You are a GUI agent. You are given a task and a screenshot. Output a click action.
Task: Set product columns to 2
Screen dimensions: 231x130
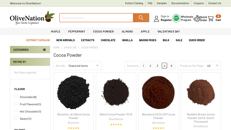(x=150, y=66)
